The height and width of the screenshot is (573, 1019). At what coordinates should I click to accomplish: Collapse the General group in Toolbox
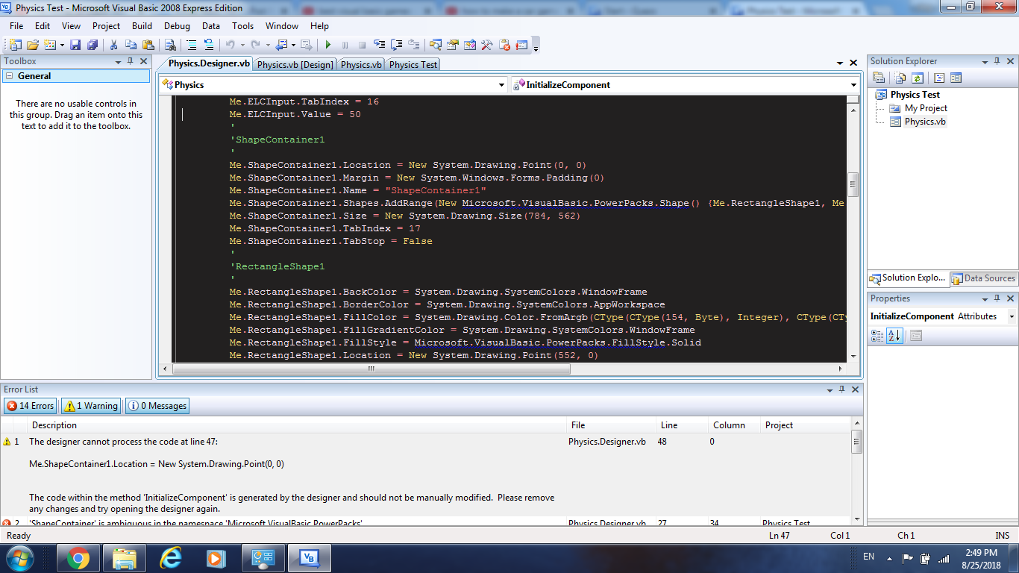pos(9,76)
